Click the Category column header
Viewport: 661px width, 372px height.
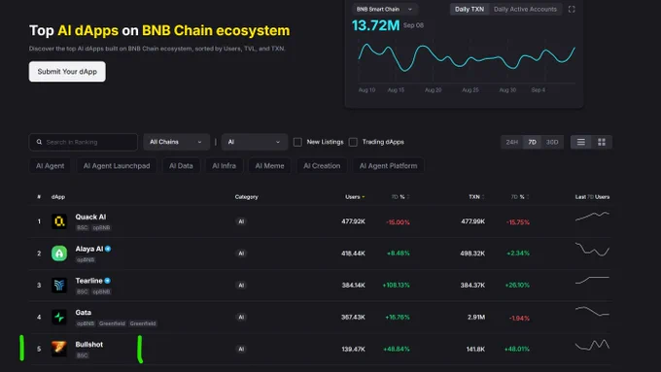point(246,197)
